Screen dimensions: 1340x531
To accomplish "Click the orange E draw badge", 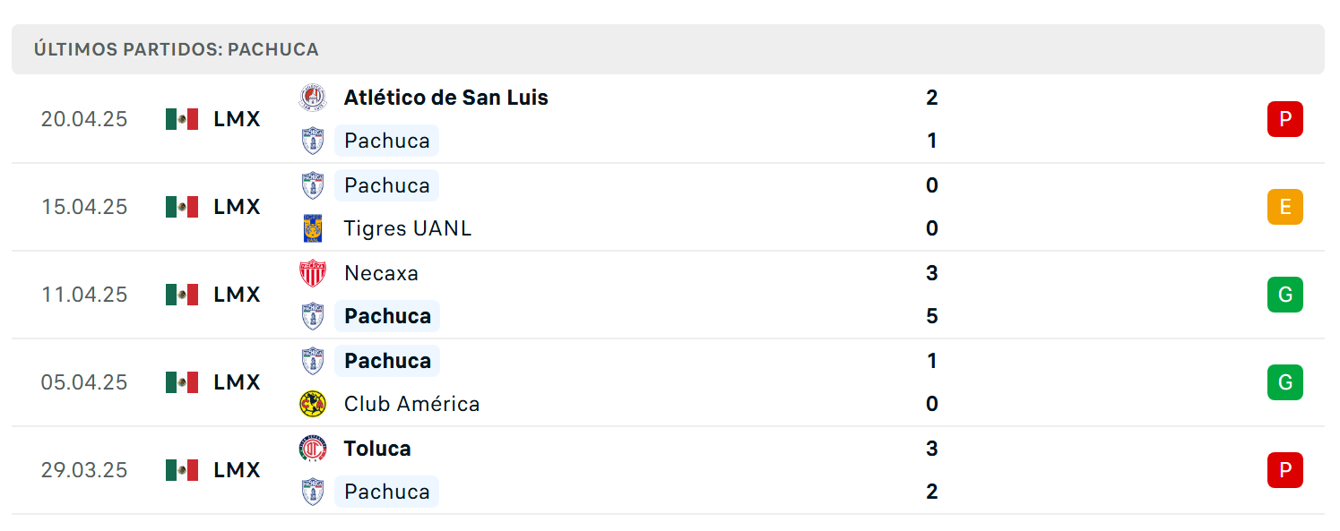I will [1284, 207].
